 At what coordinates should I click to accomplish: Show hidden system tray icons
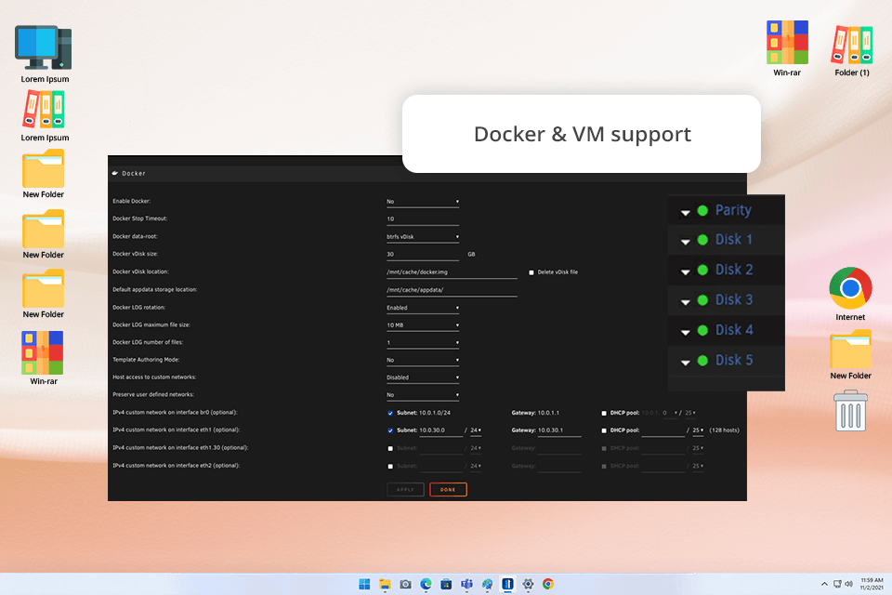click(x=824, y=584)
